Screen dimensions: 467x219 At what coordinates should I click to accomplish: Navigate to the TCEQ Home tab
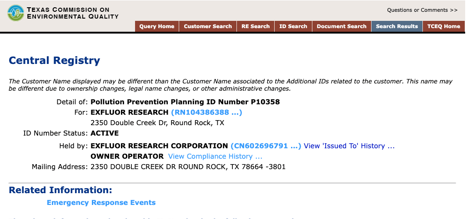pos(443,26)
